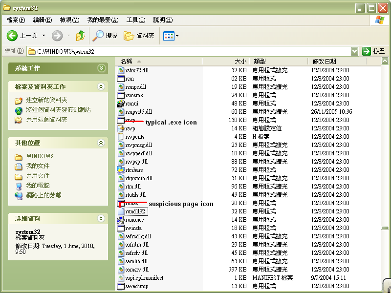Select the rtutils.dll file icon
The width and height of the screenshot is (391, 293).
pyautogui.click(x=121, y=195)
